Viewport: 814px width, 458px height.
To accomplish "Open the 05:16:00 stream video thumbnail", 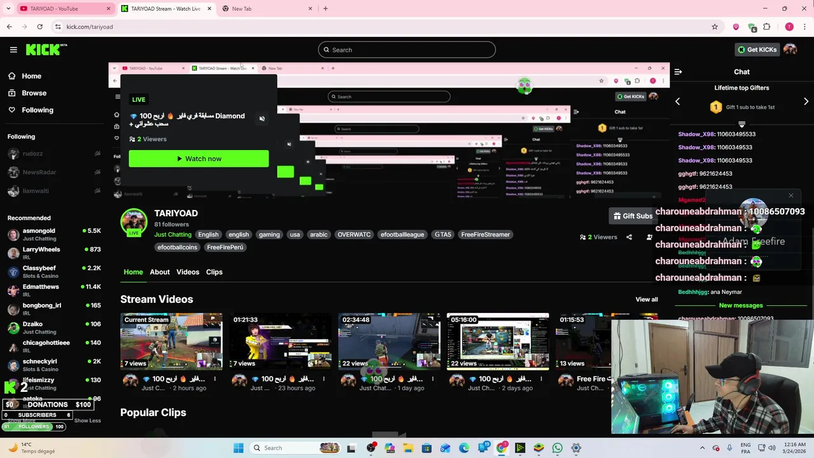I will [498, 341].
